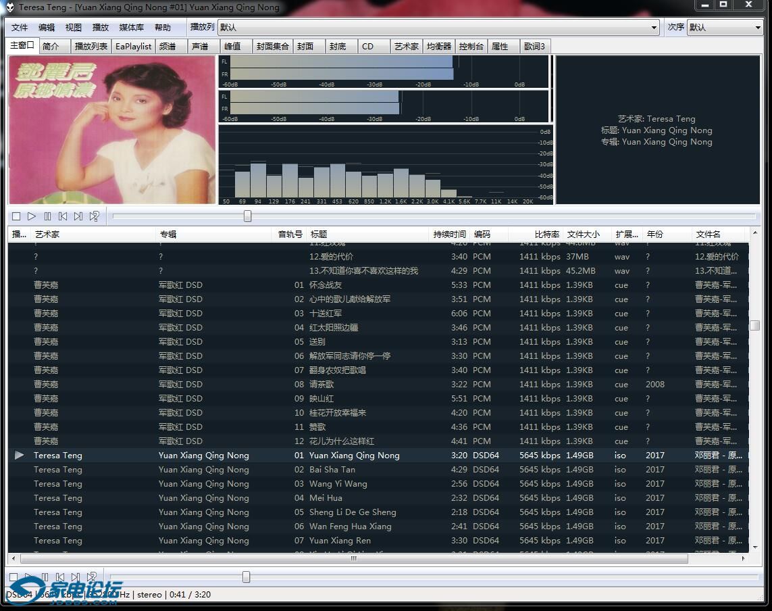This screenshot has height=611, width=772.
Task: Skip to previous track in upper toolbar
Action: tap(63, 216)
